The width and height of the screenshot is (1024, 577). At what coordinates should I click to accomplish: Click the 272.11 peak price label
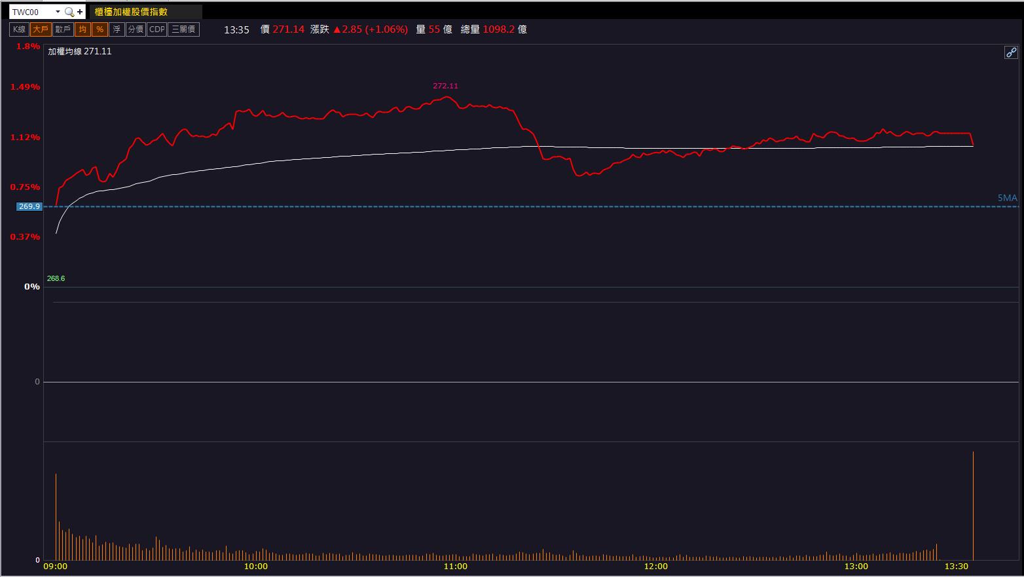[446, 85]
